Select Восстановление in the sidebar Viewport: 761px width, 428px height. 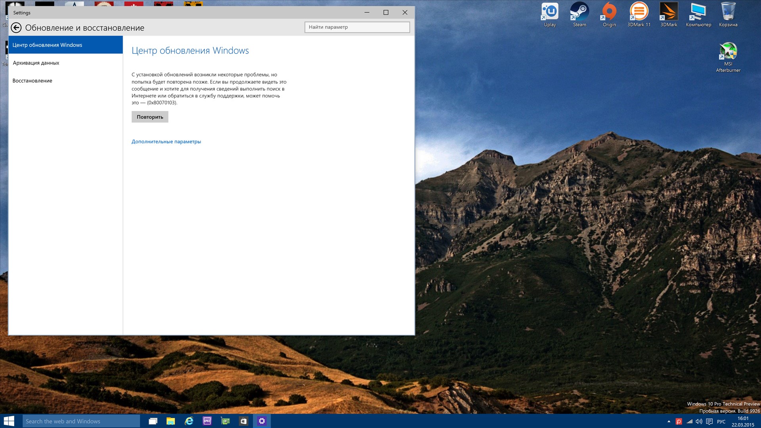[x=33, y=81]
